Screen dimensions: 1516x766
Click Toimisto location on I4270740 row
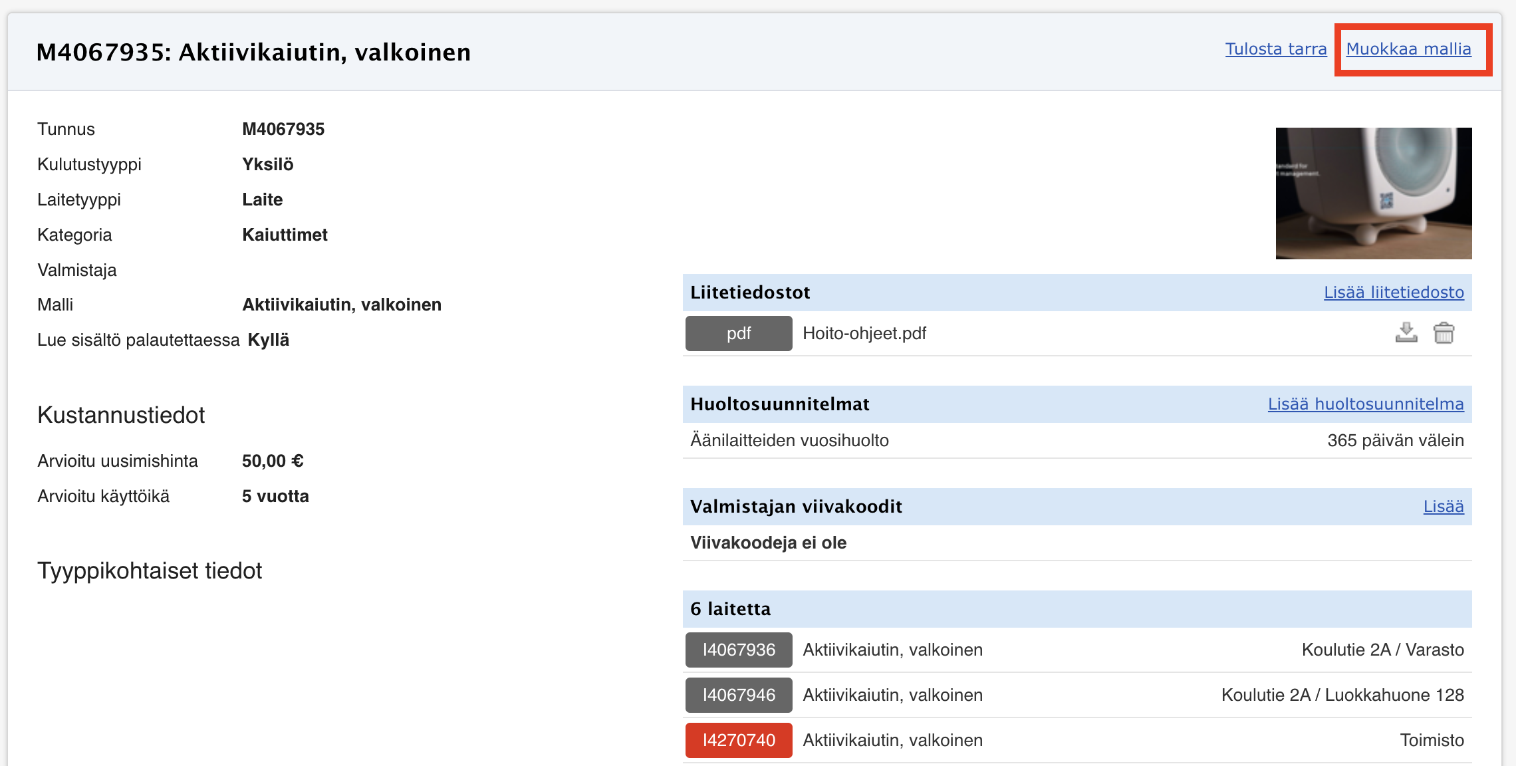pyautogui.click(x=1432, y=740)
